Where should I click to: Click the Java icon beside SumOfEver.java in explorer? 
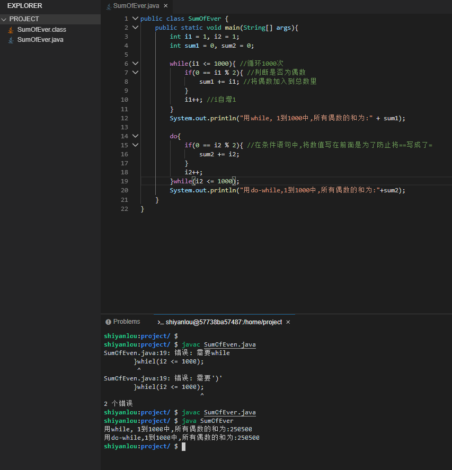(11, 40)
